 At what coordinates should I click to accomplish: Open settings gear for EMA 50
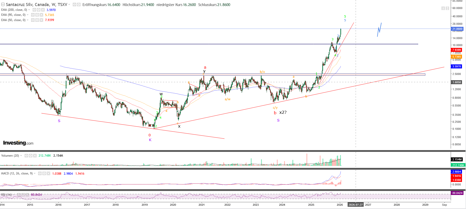(x=37, y=20)
